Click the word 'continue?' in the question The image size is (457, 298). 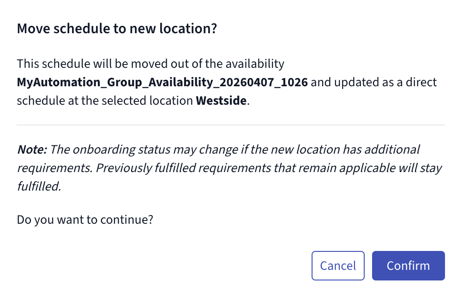(127, 220)
